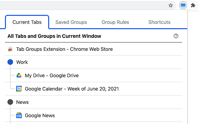Click the Google News favicon

(x=19, y=115)
